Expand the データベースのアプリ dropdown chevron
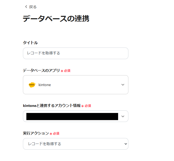Viewport: 174px width, 161px height. 123,85
